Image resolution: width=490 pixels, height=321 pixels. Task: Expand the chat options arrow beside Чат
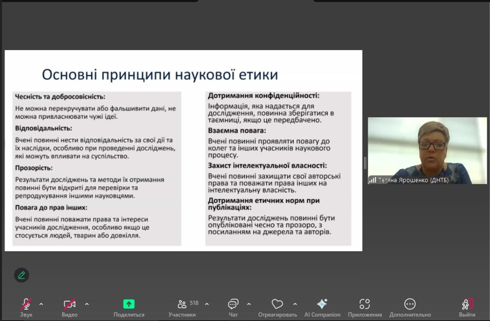click(249, 304)
